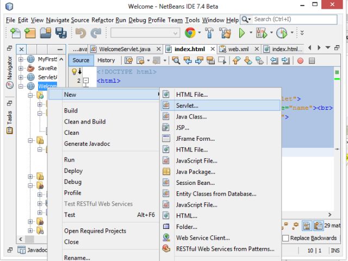This screenshot has width=348, height=261.
Task: Click Next Bookmark icon
Action: [248, 60]
